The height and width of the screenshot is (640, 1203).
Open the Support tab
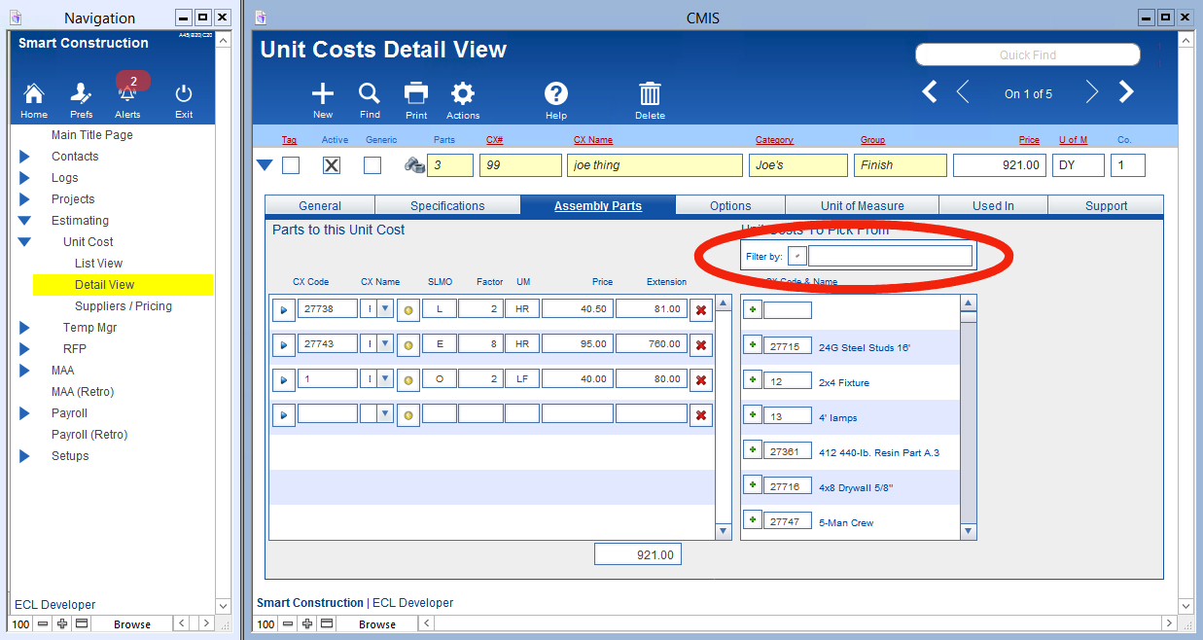click(1107, 205)
